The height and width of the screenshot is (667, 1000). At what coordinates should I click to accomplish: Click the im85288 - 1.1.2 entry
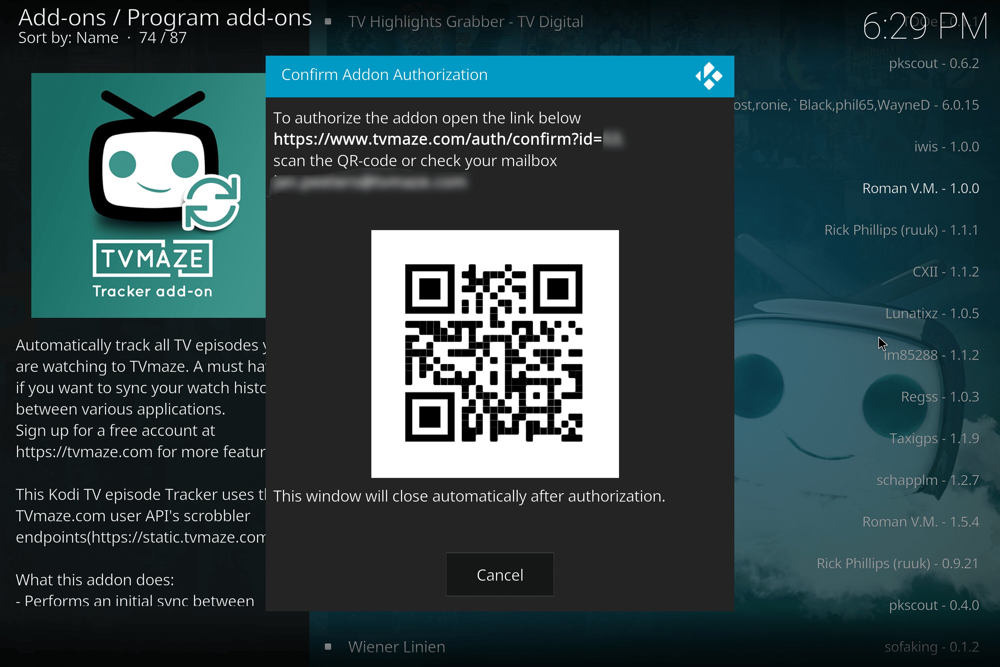point(931,355)
